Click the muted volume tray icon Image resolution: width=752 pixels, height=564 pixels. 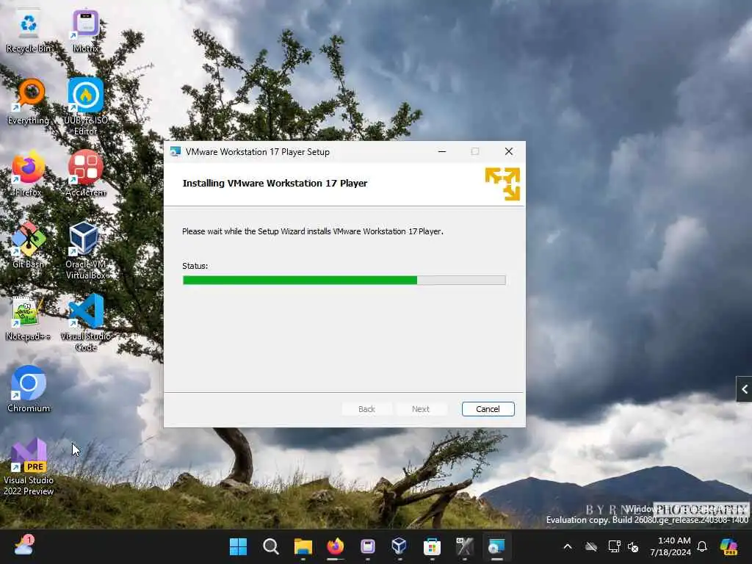pyautogui.click(x=633, y=546)
